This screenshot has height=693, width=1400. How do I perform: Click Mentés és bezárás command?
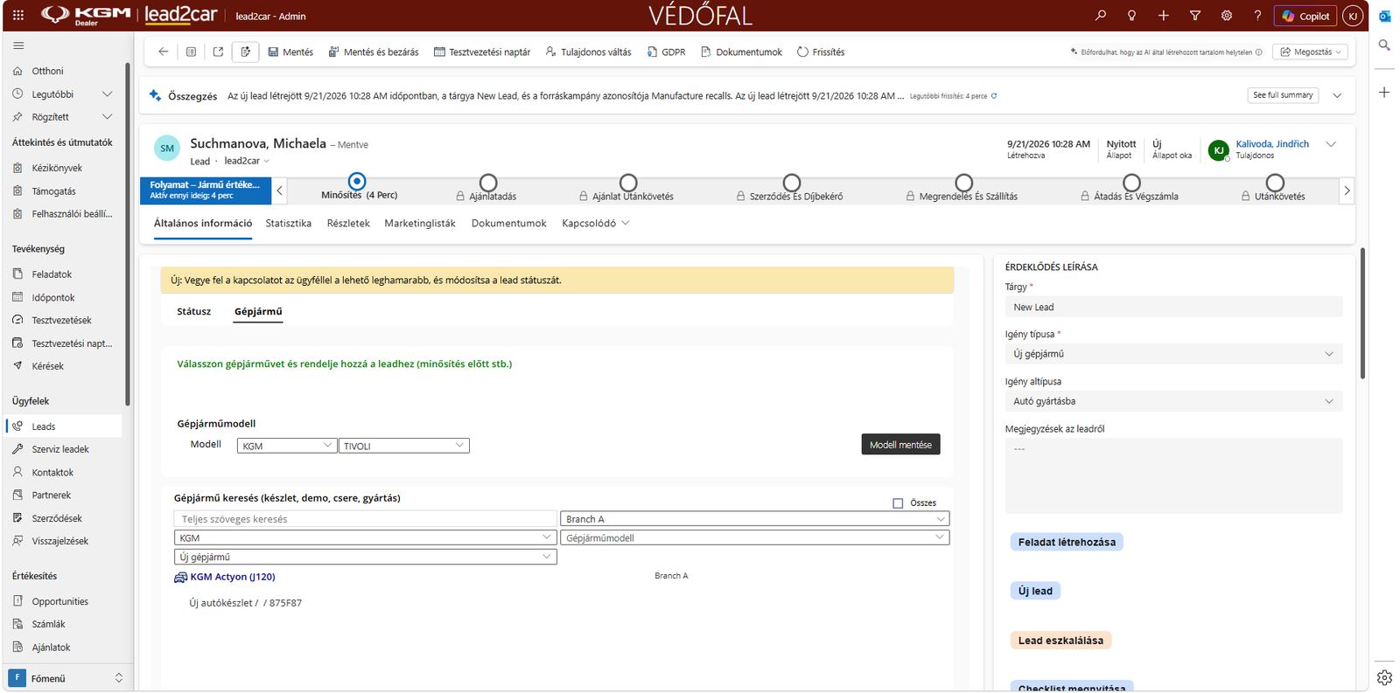(x=374, y=52)
